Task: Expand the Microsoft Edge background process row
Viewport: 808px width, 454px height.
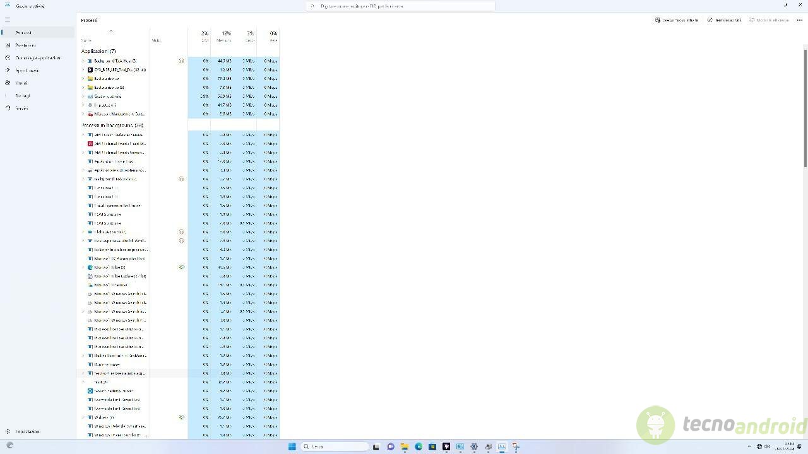Action: [83, 267]
